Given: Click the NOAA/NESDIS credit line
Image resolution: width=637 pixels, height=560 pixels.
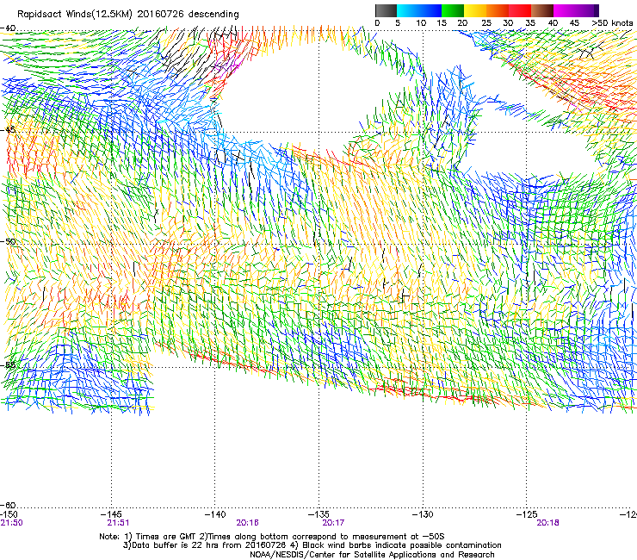Looking at the screenshot, I should coord(372,555).
